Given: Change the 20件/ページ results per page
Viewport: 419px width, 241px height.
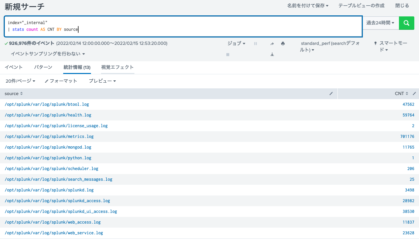Looking at the screenshot, I should pos(20,81).
